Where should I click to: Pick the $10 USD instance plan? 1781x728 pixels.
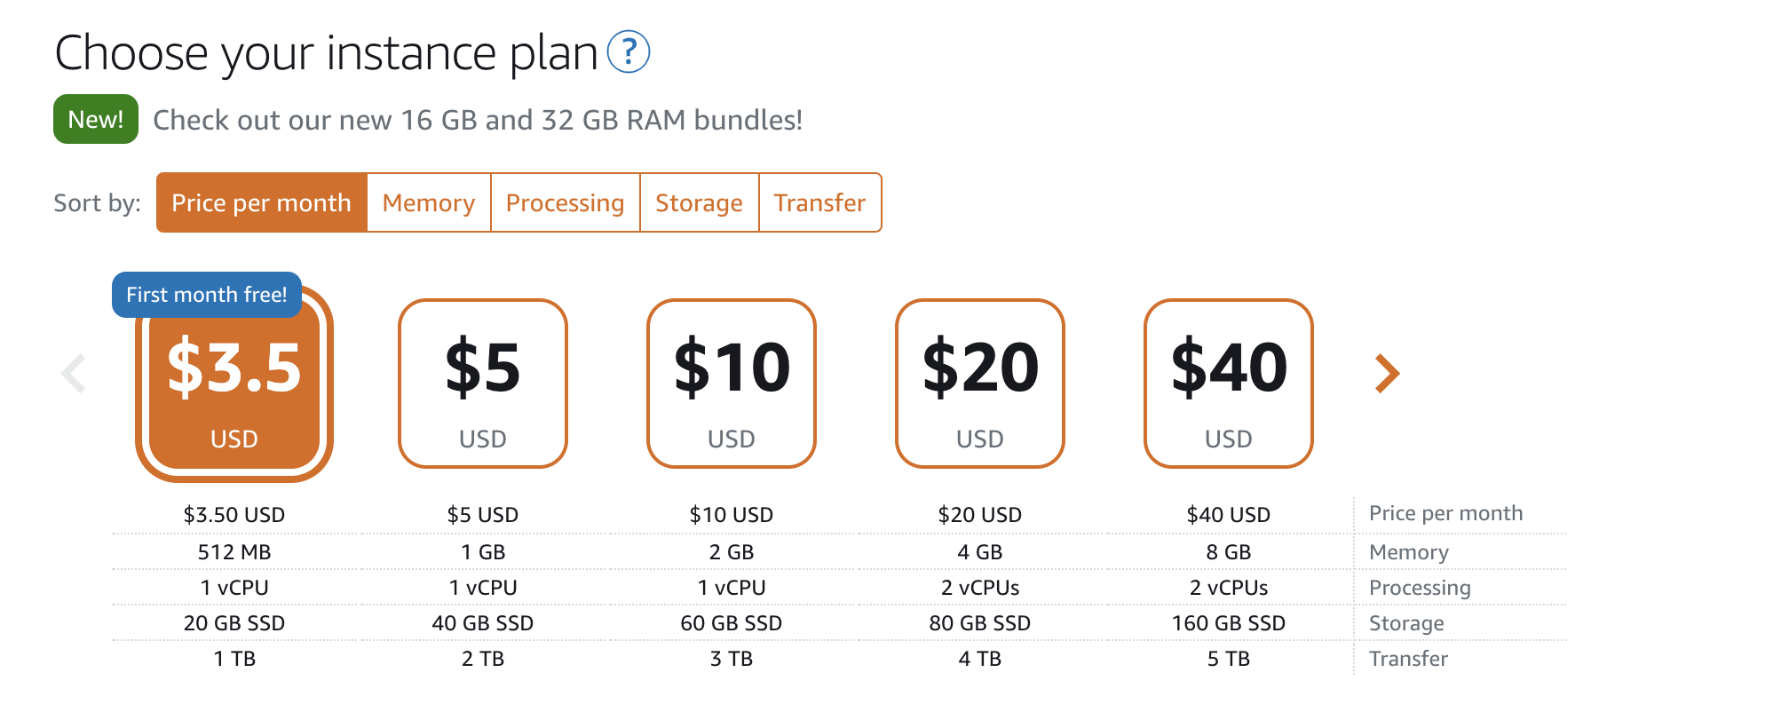click(732, 384)
